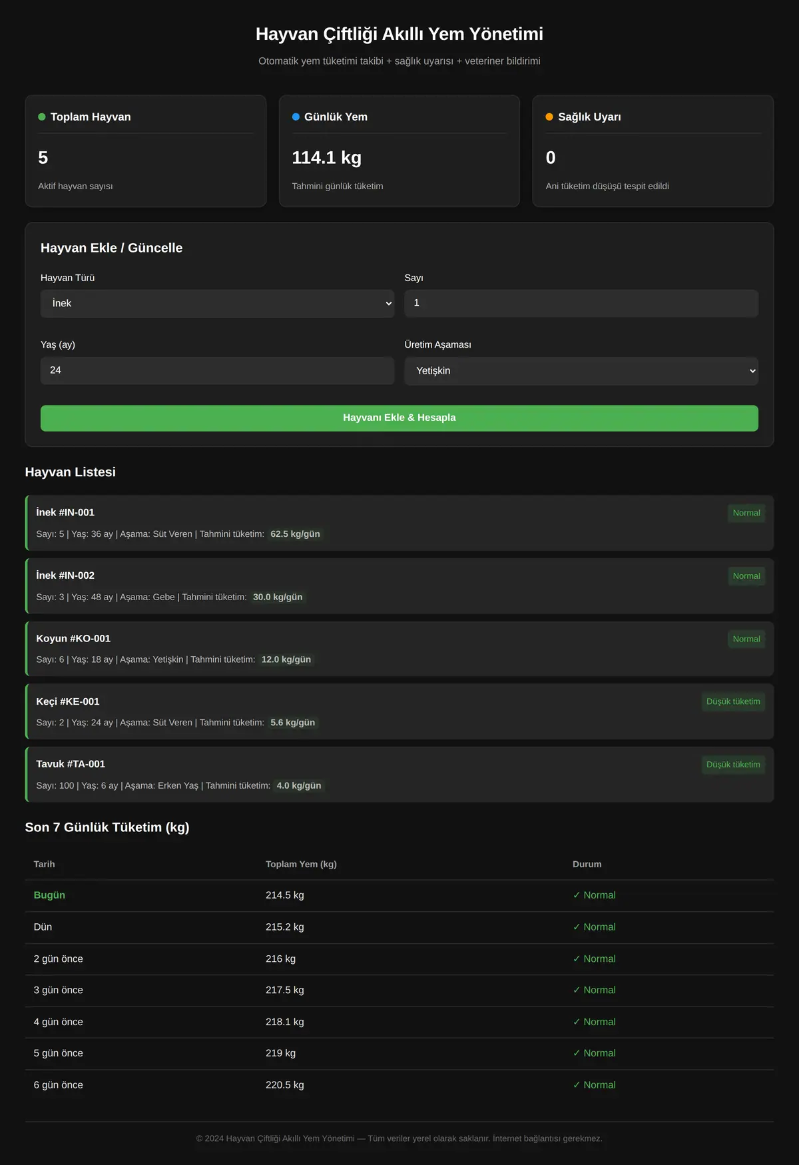Click the 214.5 kg table cell

[285, 895]
